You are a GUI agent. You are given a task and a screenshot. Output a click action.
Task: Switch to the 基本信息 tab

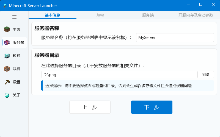(x=53, y=15)
